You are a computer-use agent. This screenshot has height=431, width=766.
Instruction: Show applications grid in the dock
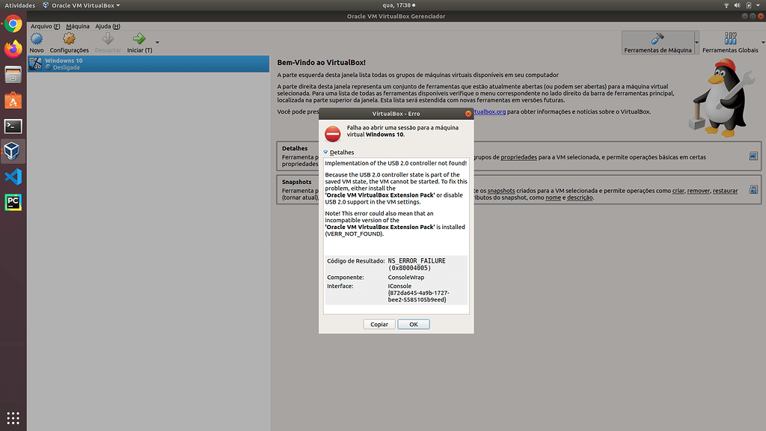coord(13,418)
